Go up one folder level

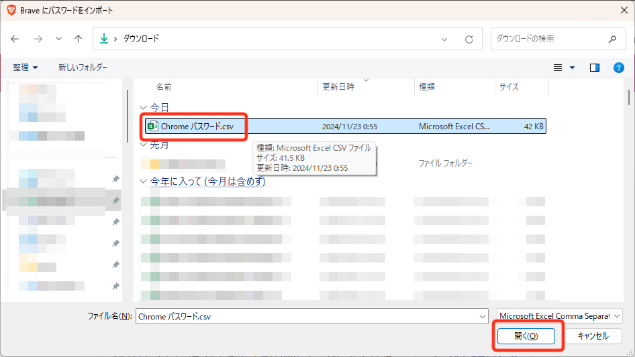[x=78, y=39]
